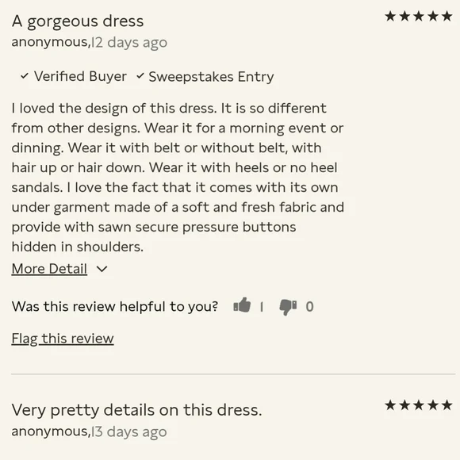
Task: Click '12 days ago' review date
Action: (x=129, y=43)
